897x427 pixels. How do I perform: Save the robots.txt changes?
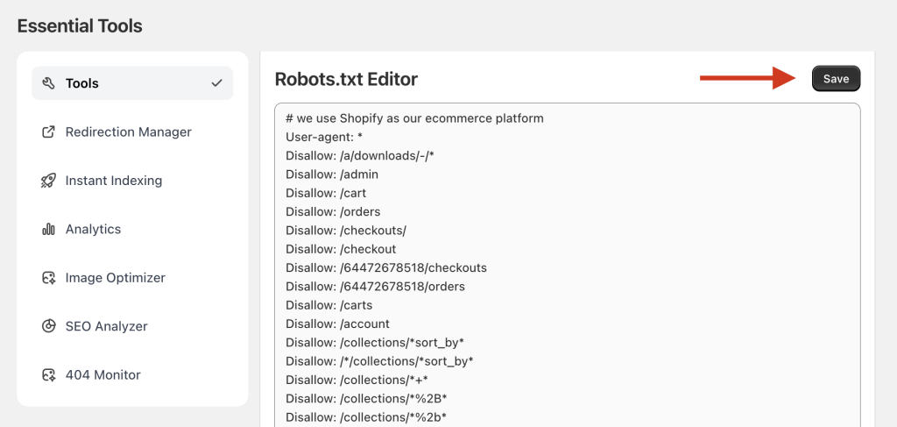[836, 79]
